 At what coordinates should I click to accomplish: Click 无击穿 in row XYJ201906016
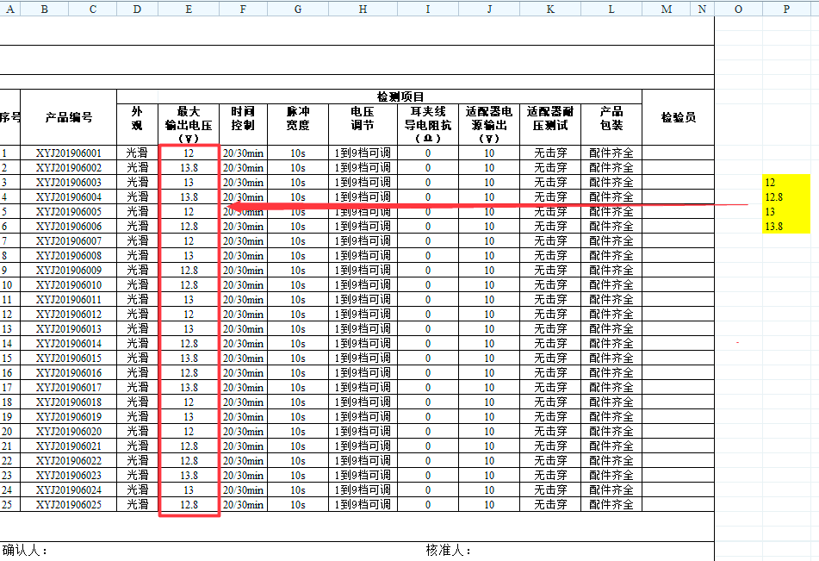[x=550, y=373]
